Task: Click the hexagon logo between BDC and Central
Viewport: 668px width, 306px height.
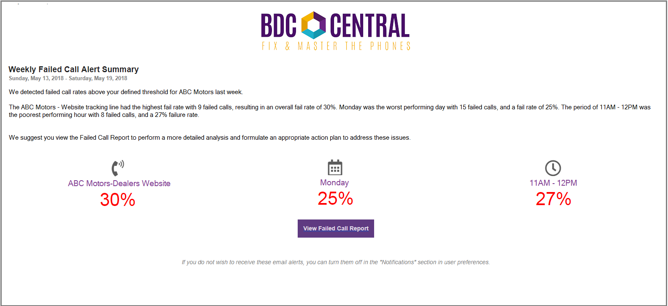Action: (313, 25)
